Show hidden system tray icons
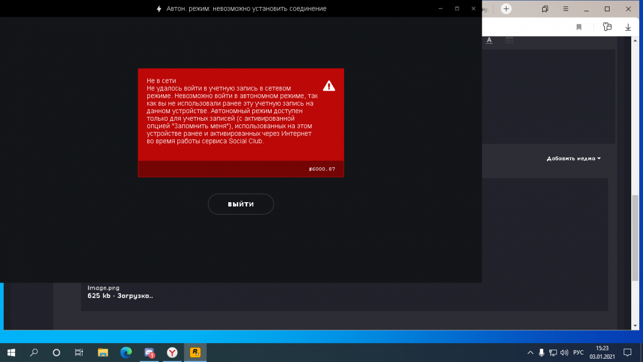Viewport: 643px width, 362px height. (530, 352)
